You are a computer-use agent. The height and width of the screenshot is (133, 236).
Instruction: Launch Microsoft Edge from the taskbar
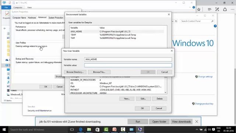point(81,130)
